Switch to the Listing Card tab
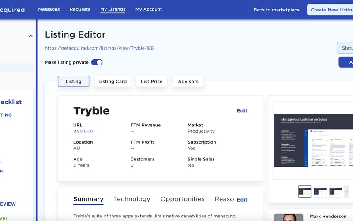 click(113, 81)
